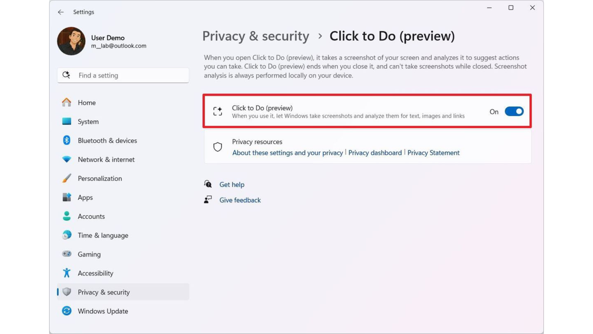The width and height of the screenshot is (593, 334).
Task: Click inside the Find a setting search box
Action: click(123, 75)
